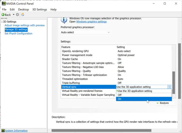182x133 pixels.
Task: Click the green Back arrow icon
Action: coord(3,15)
